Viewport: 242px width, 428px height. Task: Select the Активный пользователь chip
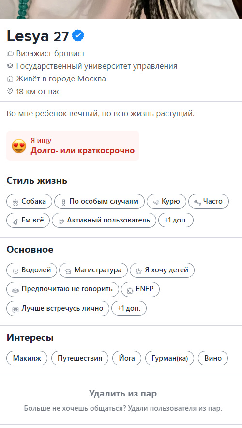(x=104, y=220)
